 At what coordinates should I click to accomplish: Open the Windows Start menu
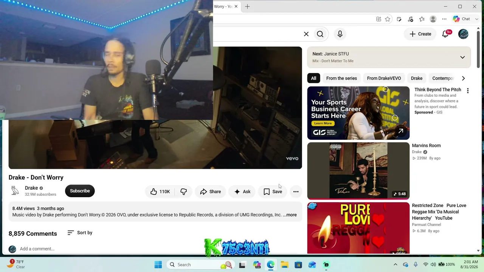coord(158,264)
